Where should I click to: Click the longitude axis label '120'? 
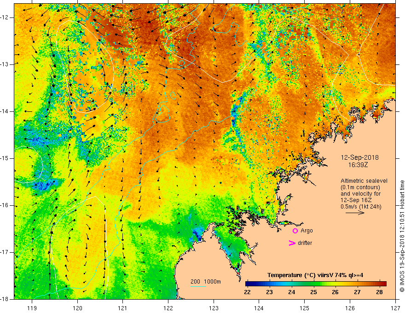point(77,308)
